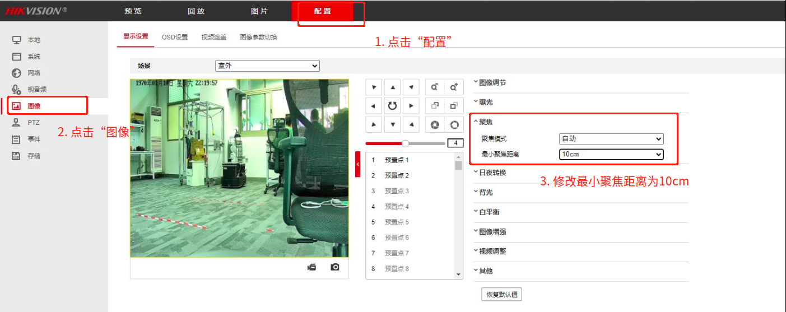Open PTZ settings in sidebar
786x312 pixels.
34,122
